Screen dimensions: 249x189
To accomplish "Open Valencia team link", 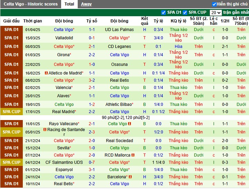I will click(63, 88).
